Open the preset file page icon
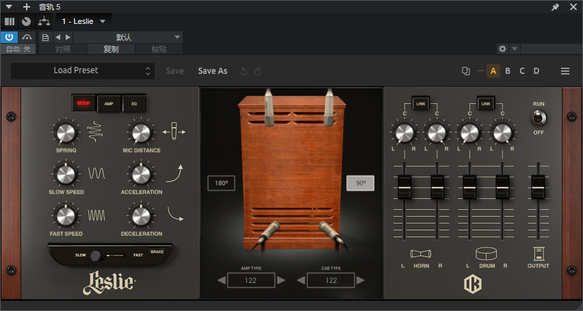Screen dimensions: 583x311 pos(45,38)
